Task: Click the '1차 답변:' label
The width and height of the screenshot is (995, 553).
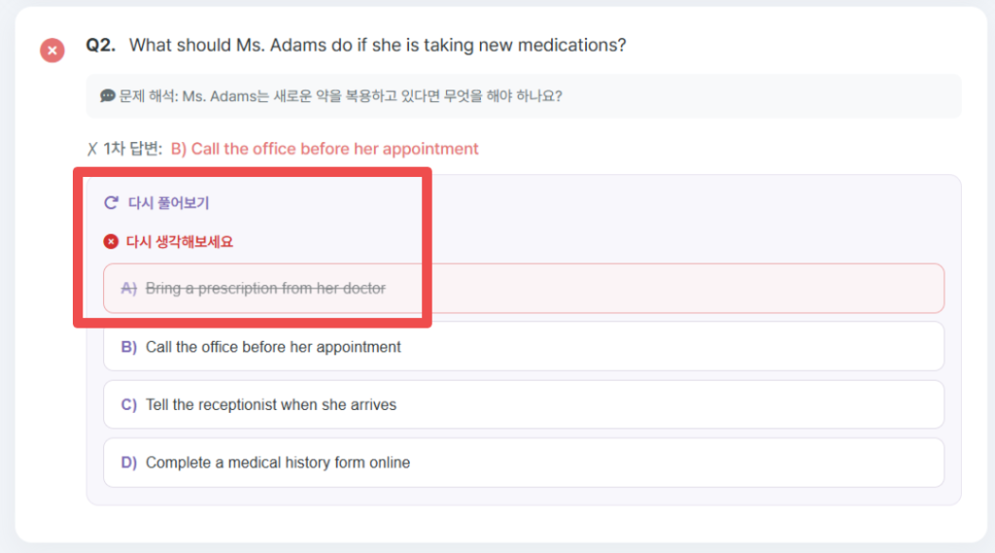Action: pos(133,149)
